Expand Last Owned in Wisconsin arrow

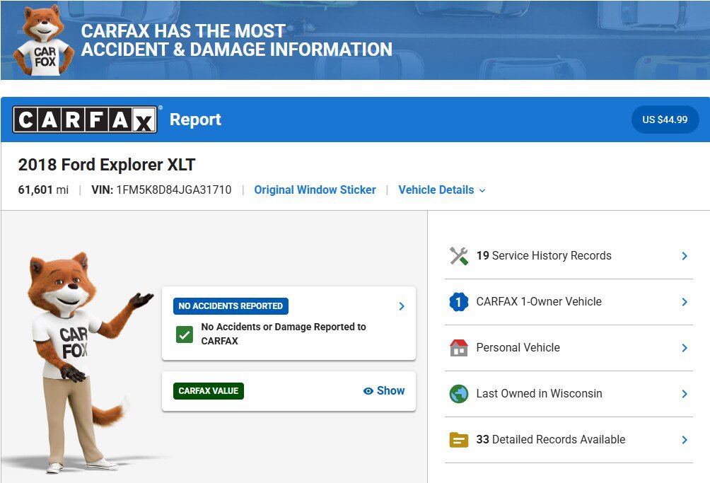[685, 394]
